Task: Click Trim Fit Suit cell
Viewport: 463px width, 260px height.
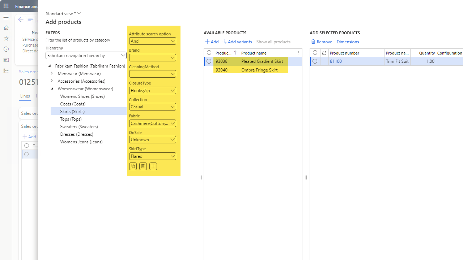Action: pyautogui.click(x=397, y=61)
